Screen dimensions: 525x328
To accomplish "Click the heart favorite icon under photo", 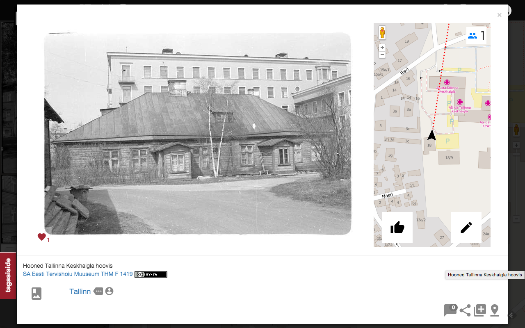I will point(41,237).
